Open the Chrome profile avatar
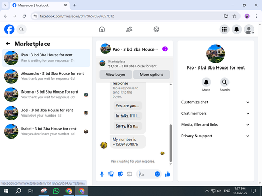The image size is (262, 196). click(247, 16)
